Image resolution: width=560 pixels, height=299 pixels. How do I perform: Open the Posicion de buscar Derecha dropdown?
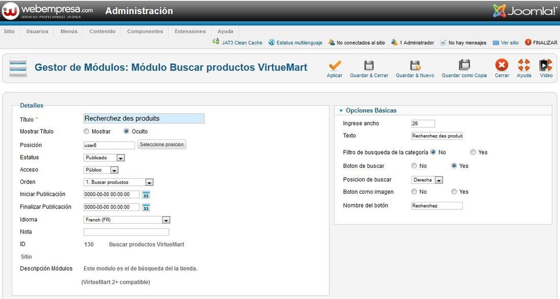coord(428,180)
